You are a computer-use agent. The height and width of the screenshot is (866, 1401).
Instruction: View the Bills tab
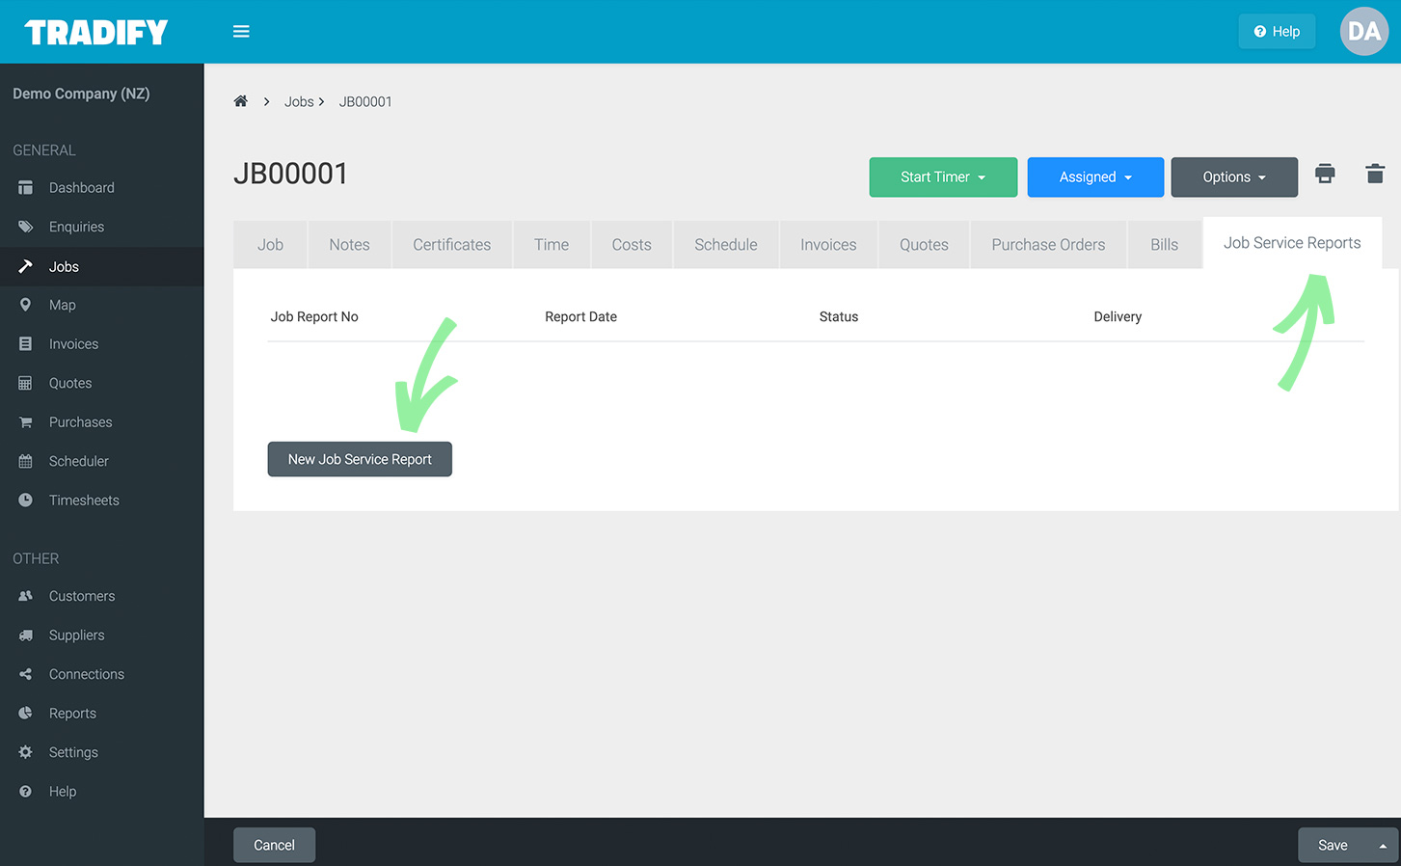pyautogui.click(x=1164, y=245)
